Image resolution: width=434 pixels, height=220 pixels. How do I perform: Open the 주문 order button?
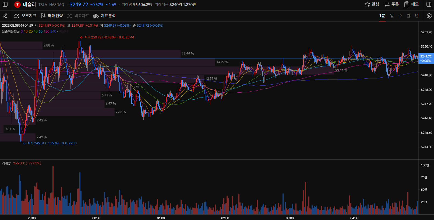tap(391, 4)
